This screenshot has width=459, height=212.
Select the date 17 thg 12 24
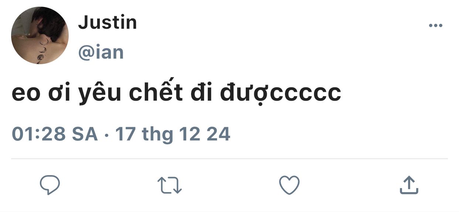point(173,134)
